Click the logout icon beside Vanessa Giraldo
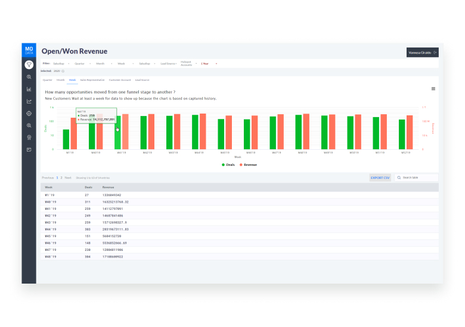 click(x=435, y=53)
